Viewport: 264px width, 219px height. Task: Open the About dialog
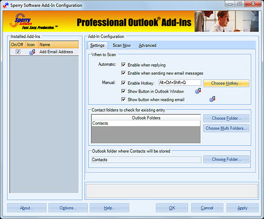[x=27, y=208]
